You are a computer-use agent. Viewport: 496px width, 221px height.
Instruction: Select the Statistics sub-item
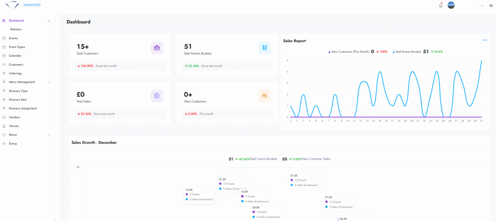(16, 30)
